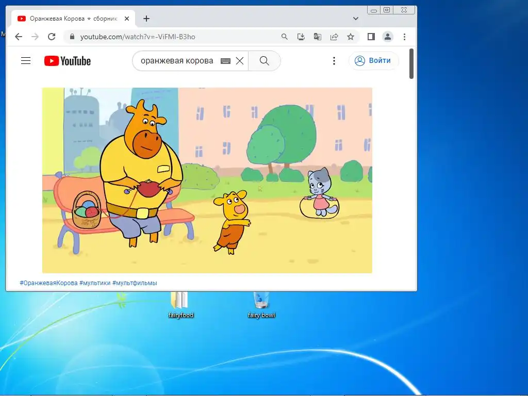The image size is (528, 396).
Task: Open the Chrome profile avatar
Action: pyautogui.click(x=388, y=37)
